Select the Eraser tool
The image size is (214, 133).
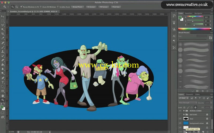click(x=3, y=60)
